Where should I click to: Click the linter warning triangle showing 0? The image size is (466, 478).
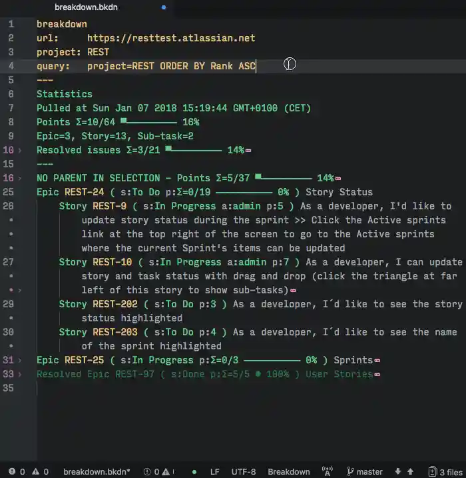[35, 471]
